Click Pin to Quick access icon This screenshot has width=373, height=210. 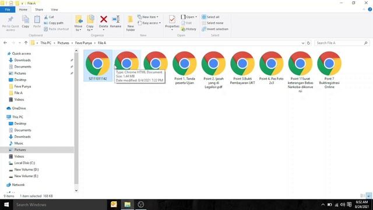coord(10,23)
